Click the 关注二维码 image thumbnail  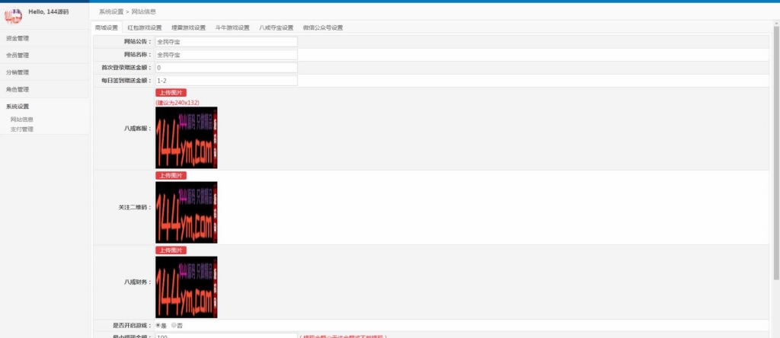click(x=186, y=212)
